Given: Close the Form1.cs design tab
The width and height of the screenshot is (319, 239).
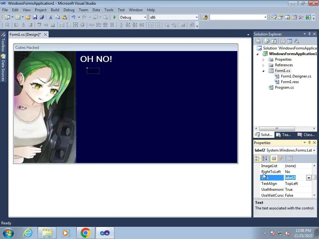Looking at the screenshot, I should point(45,35).
